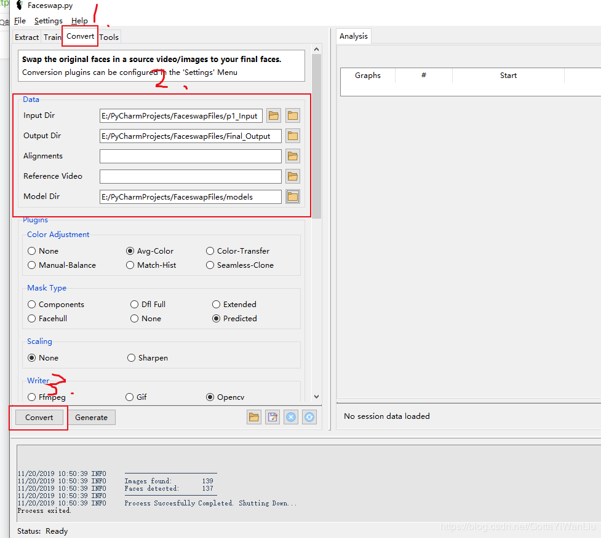
Task: Click the empty Reference Video field
Action: click(x=191, y=176)
